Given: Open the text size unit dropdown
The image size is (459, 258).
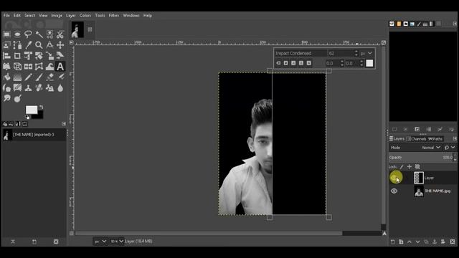Looking at the screenshot, I should click(x=366, y=53).
